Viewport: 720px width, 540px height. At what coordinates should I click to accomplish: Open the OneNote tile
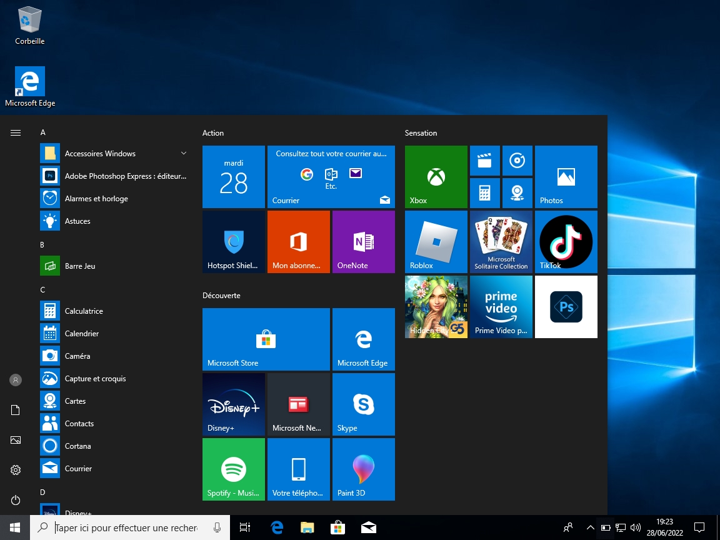tap(363, 241)
